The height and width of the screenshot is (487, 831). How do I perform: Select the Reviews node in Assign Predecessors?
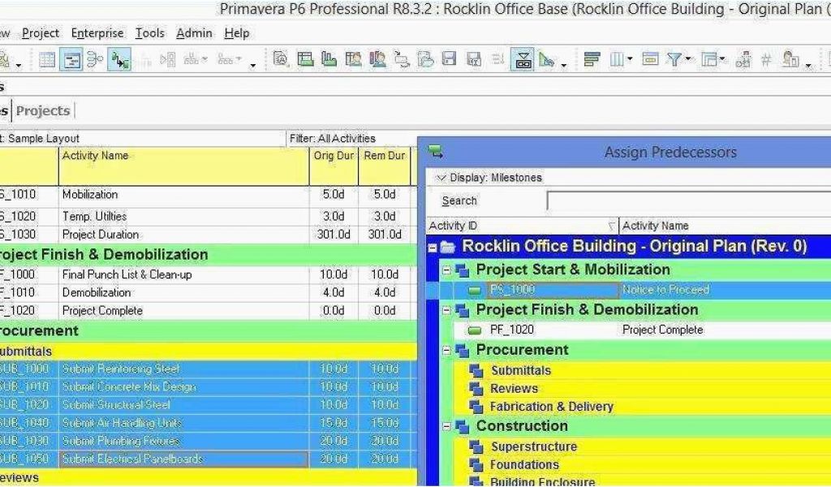point(514,389)
